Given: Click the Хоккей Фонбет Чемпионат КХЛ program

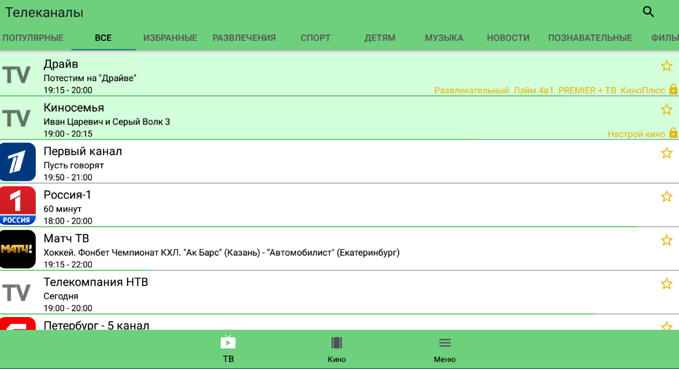Looking at the screenshot, I should [221, 253].
